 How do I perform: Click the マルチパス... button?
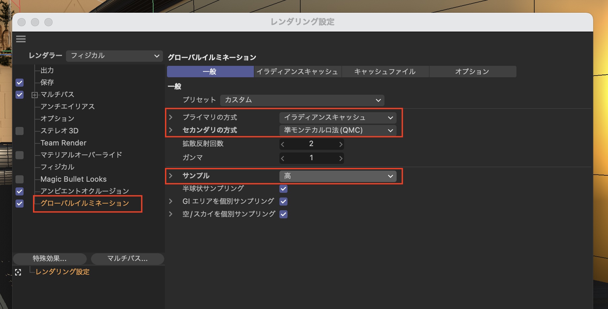127,259
